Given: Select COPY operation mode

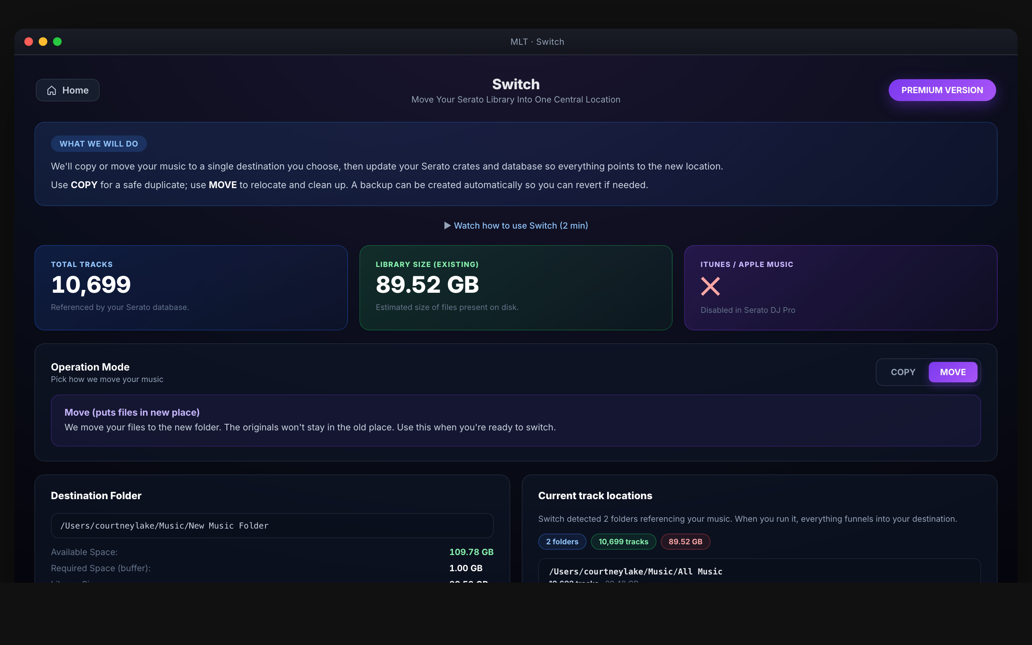Looking at the screenshot, I should (x=903, y=372).
